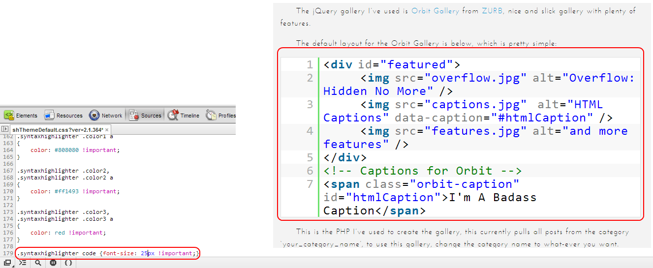Viewport: 653px width, 268px height.
Task: Click the pretty print braces icon
Action: pos(68,263)
